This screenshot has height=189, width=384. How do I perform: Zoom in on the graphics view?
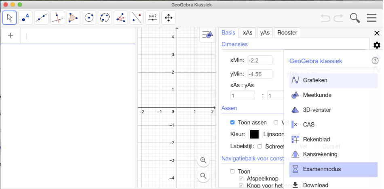(203, 160)
